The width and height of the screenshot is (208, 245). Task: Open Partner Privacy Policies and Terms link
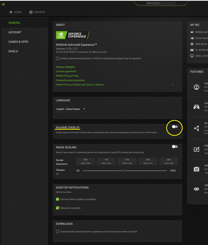click(80, 85)
